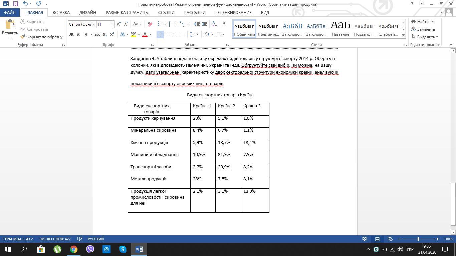The image size is (456, 256).
Task: Click Копировать (Copy) button
Action: 34,29
